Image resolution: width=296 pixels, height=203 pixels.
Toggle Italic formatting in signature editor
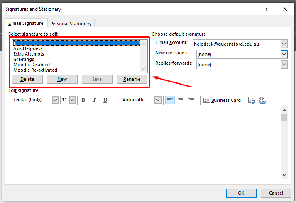click(94, 100)
